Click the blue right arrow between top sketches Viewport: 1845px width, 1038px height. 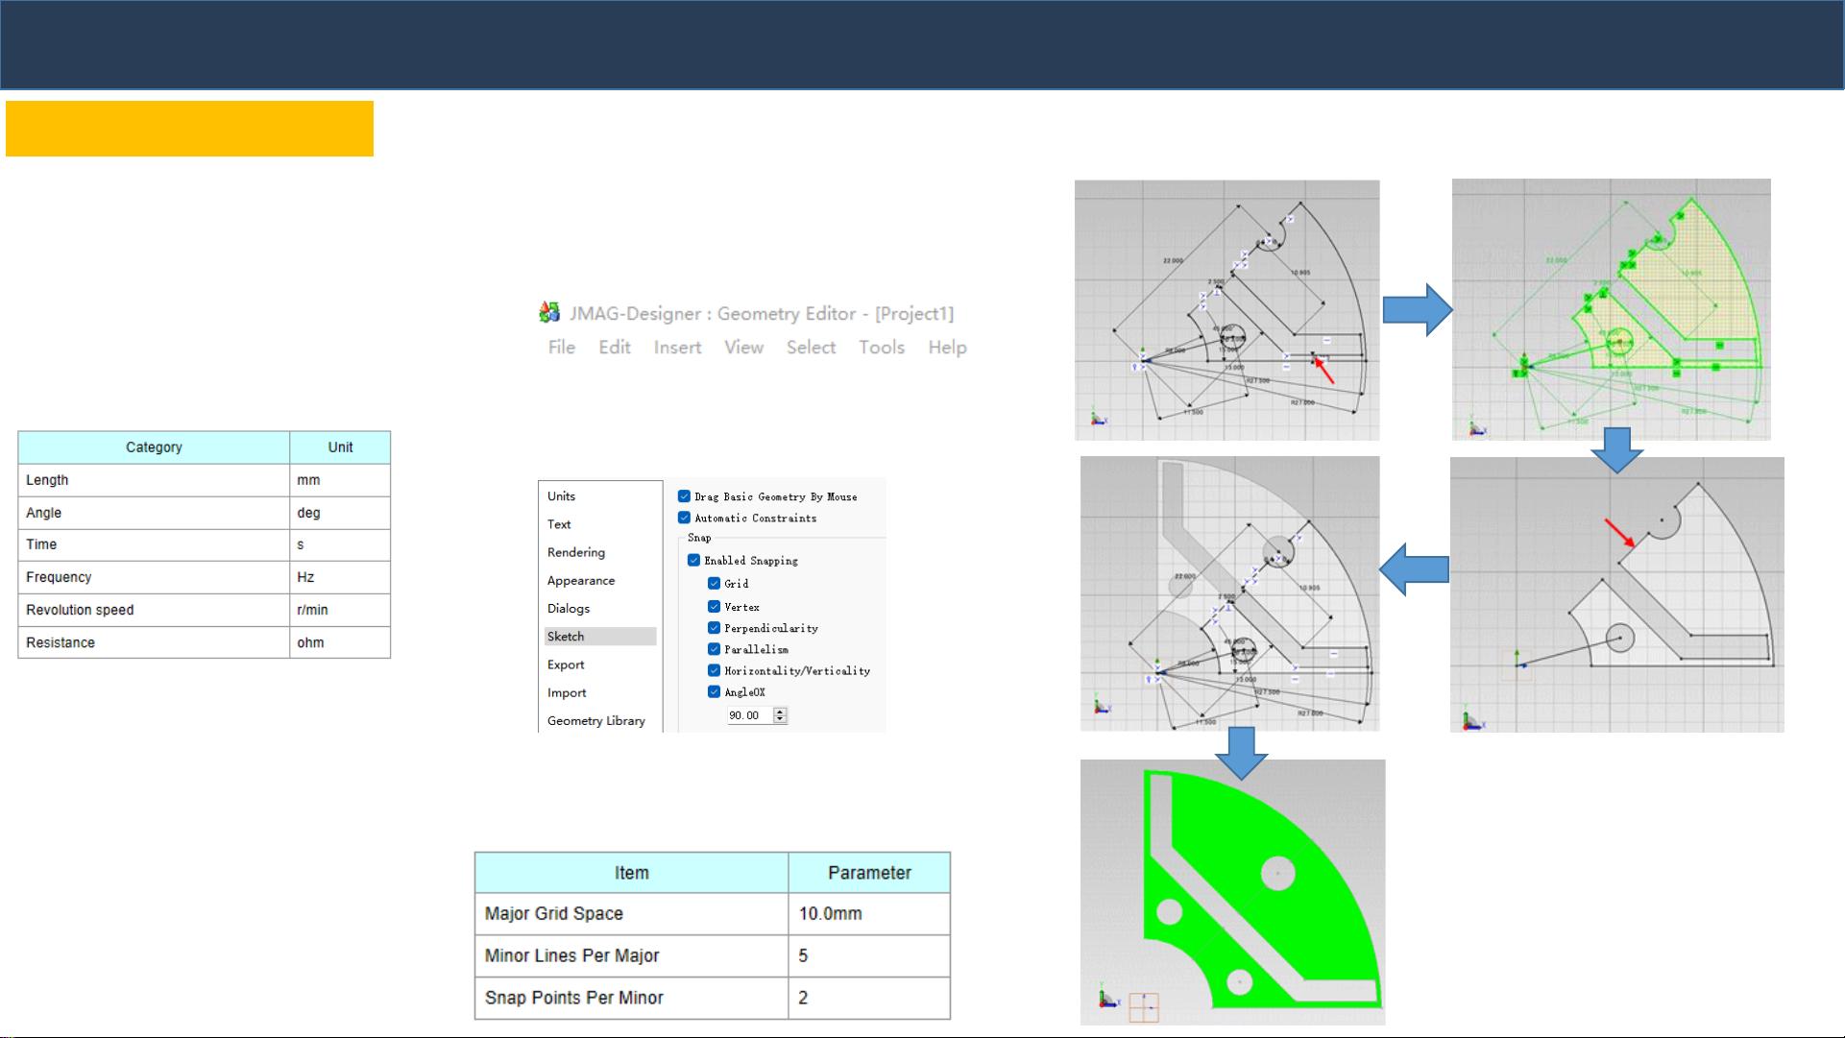(x=1417, y=309)
